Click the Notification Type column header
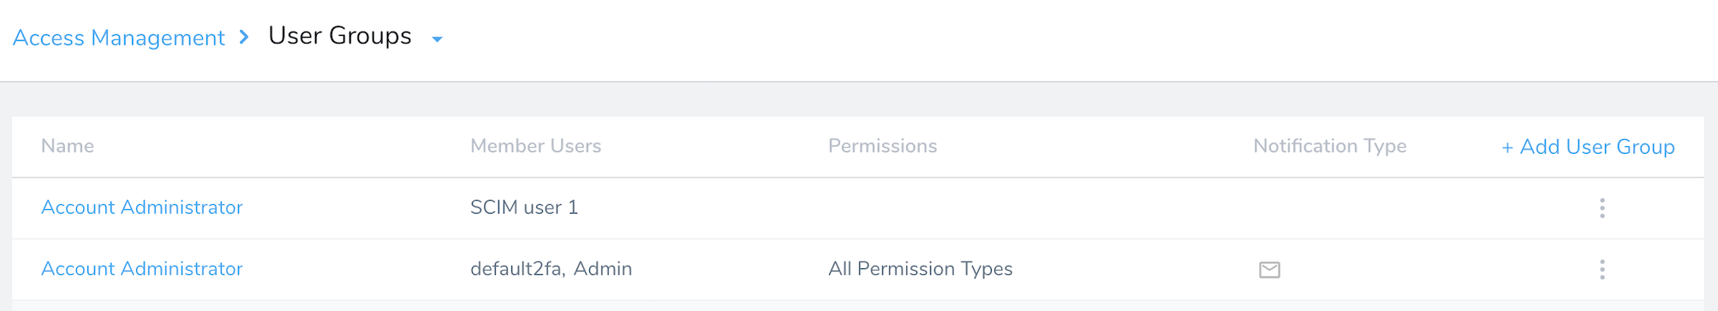 [x=1329, y=146]
